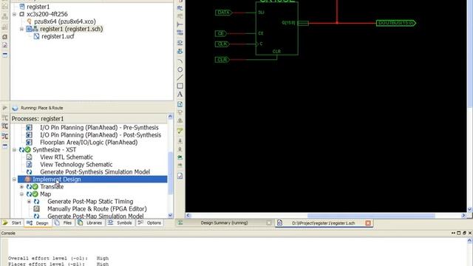Select pzu8x64 (pzu8x64.xco) source
The height and width of the screenshot is (266, 473).
[x=65, y=21]
